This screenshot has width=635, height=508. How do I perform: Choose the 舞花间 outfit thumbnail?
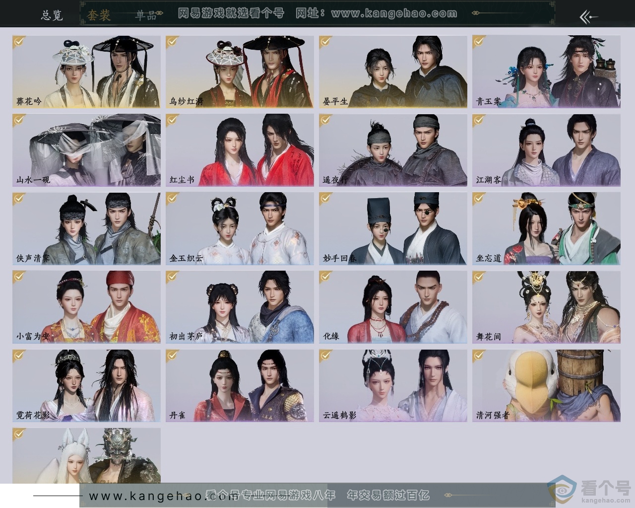[x=546, y=307]
